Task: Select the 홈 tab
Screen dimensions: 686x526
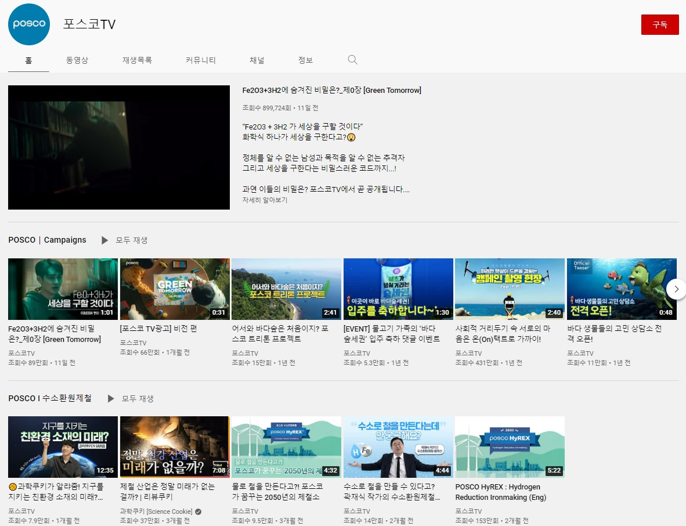Action: pyautogui.click(x=28, y=60)
